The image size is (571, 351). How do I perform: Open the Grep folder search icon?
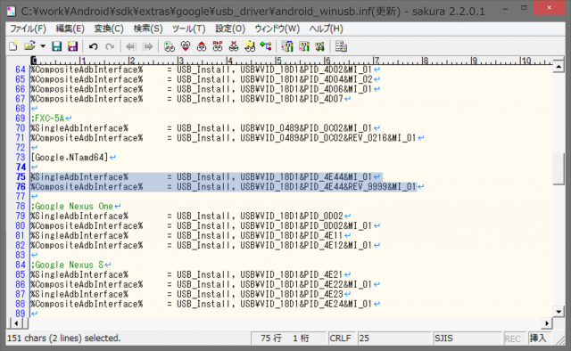pyautogui.click(x=250, y=46)
